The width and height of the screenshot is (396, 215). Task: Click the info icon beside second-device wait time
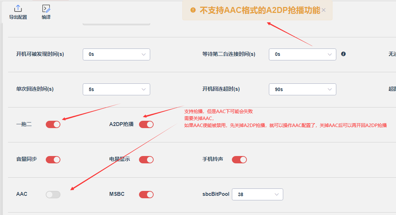click(x=343, y=54)
